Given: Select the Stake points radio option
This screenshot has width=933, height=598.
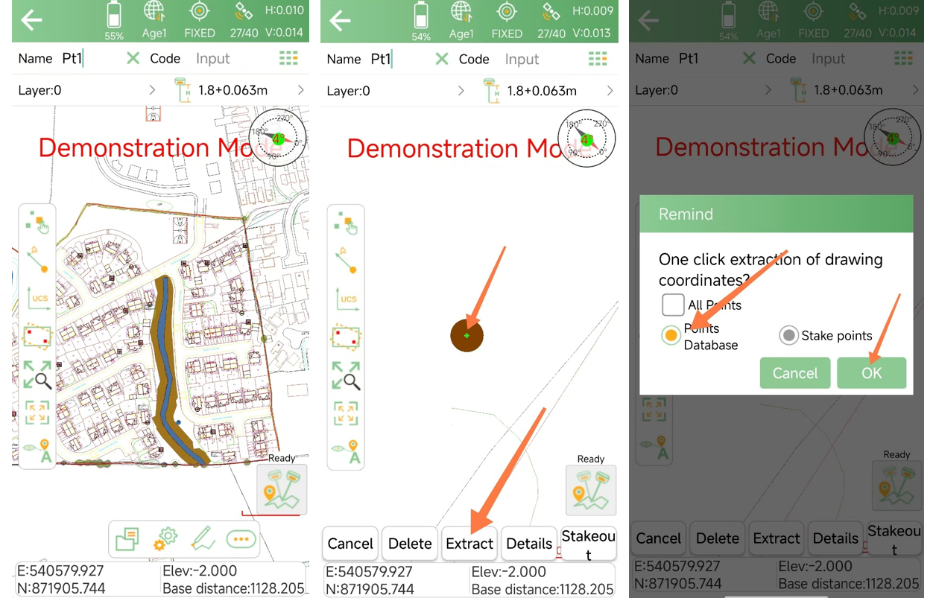Looking at the screenshot, I should (x=788, y=336).
